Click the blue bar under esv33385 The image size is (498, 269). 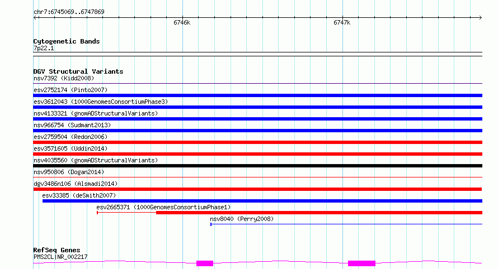(262, 201)
